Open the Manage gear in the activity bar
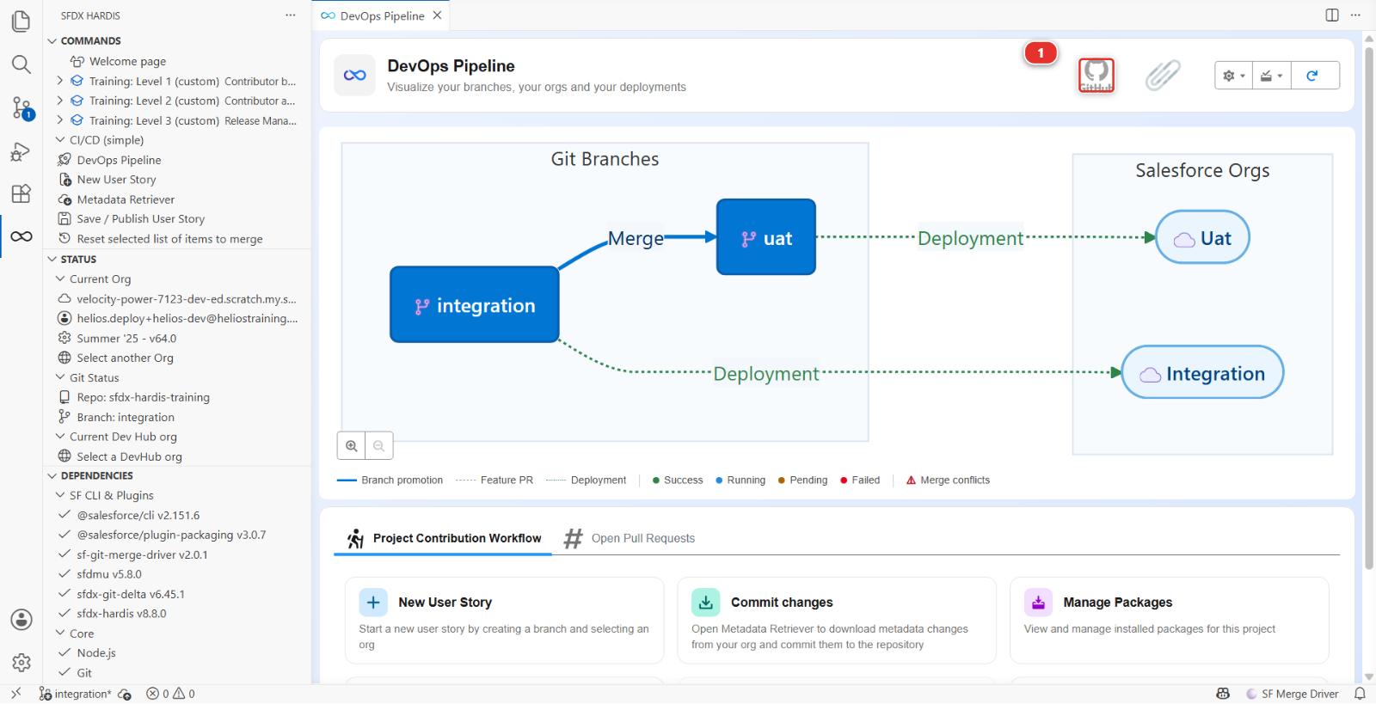Viewport: 1376px width, 704px height. pos(21,663)
